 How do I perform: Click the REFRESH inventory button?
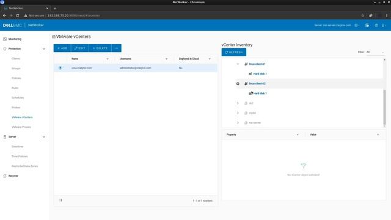tap(234, 53)
